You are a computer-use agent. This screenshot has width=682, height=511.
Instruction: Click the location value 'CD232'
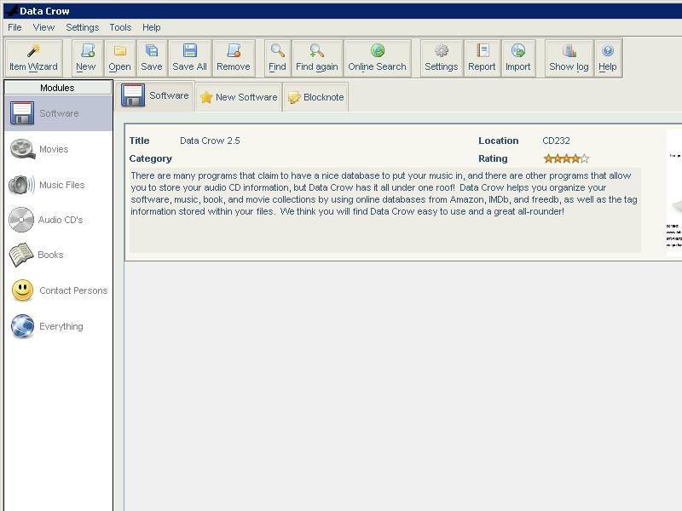[x=557, y=141]
